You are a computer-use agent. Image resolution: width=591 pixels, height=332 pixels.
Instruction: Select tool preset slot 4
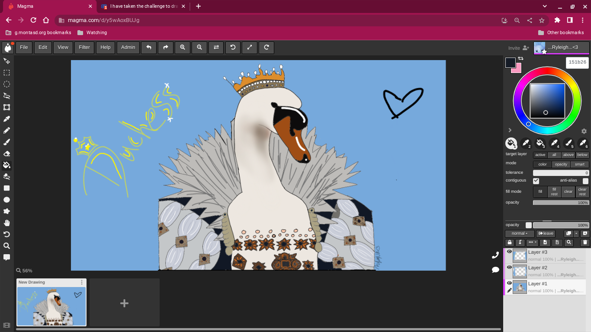[554, 143]
